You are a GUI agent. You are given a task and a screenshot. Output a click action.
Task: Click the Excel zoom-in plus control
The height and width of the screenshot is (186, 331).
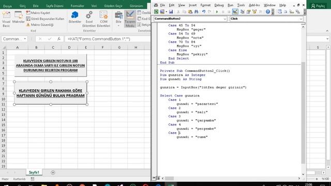(317, 179)
